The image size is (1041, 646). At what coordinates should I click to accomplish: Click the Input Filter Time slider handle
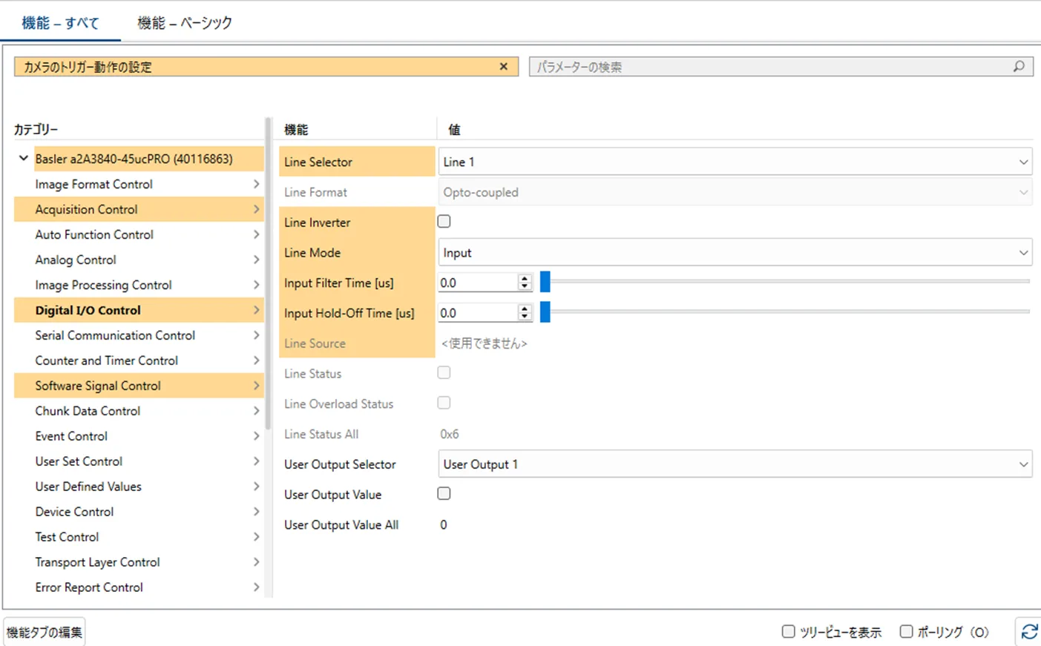545,282
